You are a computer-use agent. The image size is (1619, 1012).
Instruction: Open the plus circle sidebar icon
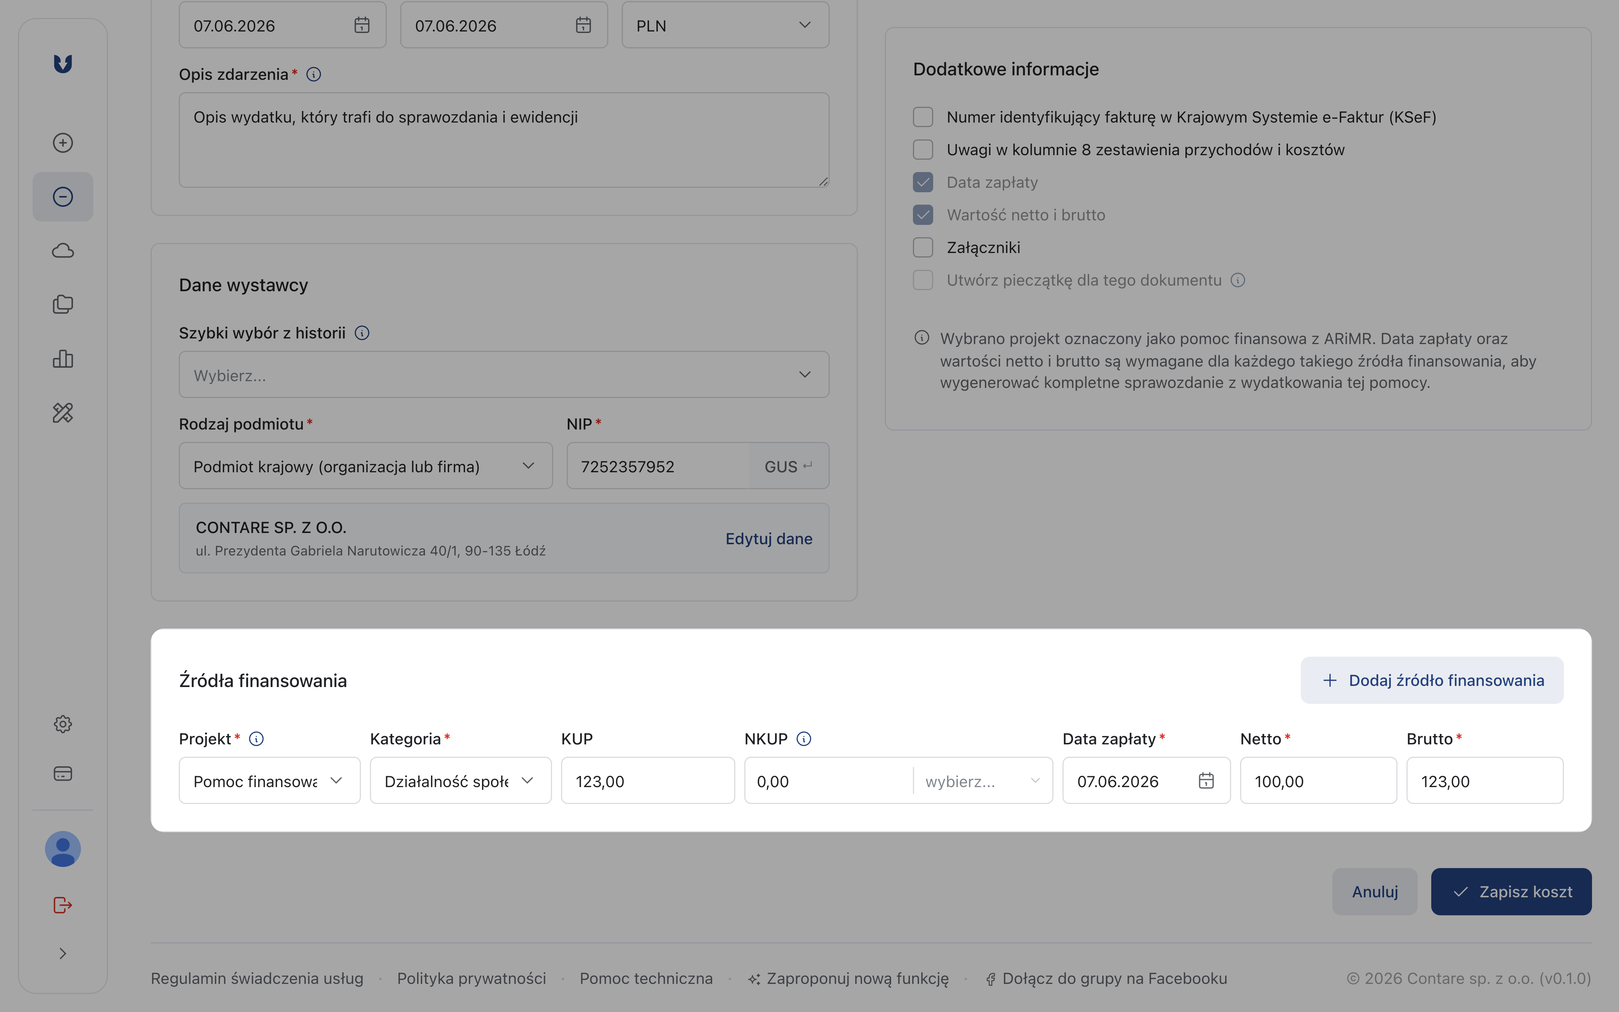click(x=63, y=142)
